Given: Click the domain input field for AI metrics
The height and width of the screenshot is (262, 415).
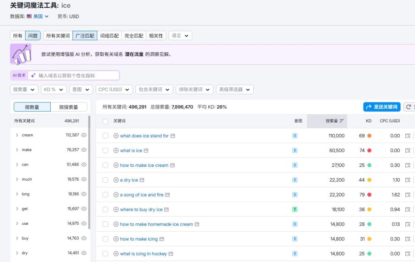Looking at the screenshot, I should click(77, 76).
